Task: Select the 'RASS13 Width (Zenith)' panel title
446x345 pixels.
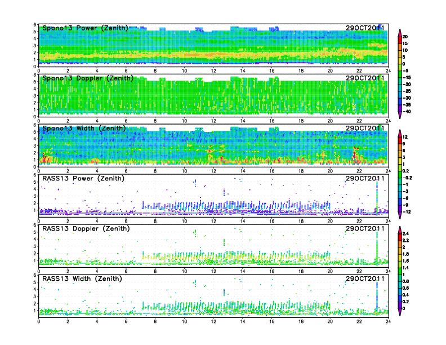Action: 82,278
